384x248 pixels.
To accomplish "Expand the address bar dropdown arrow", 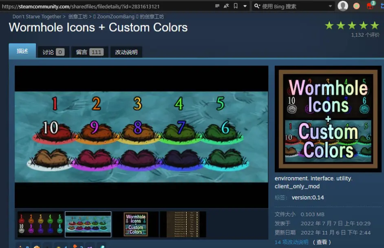I will coord(245,6).
